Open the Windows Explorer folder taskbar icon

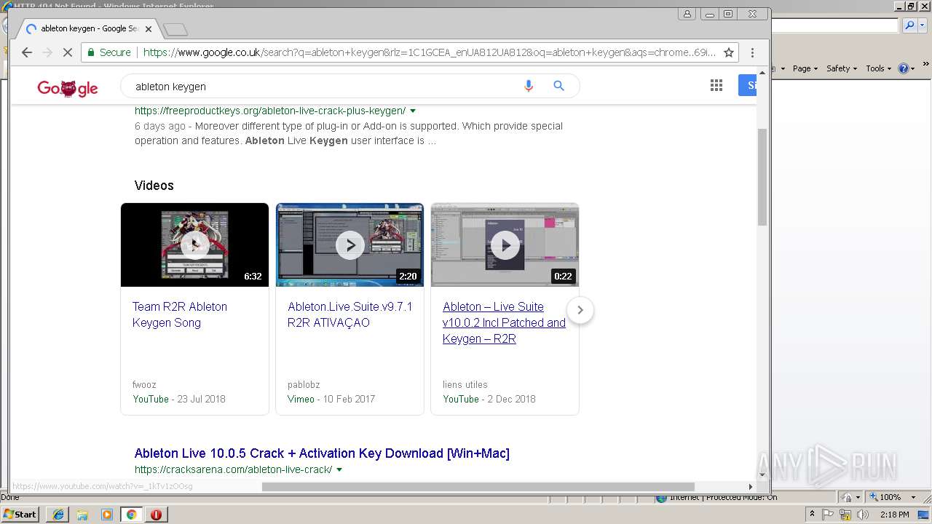82,515
